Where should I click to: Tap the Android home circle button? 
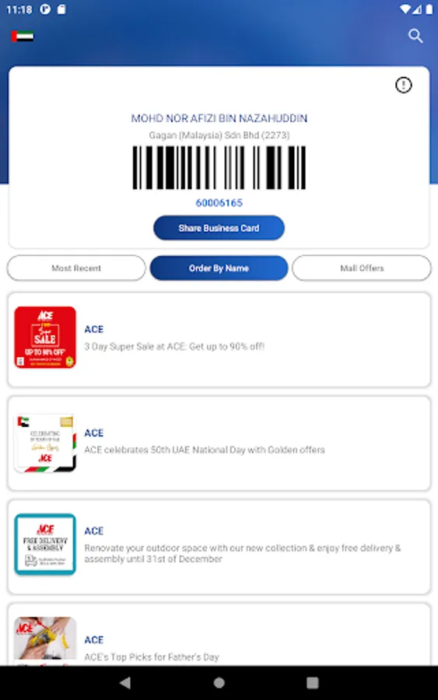219,682
